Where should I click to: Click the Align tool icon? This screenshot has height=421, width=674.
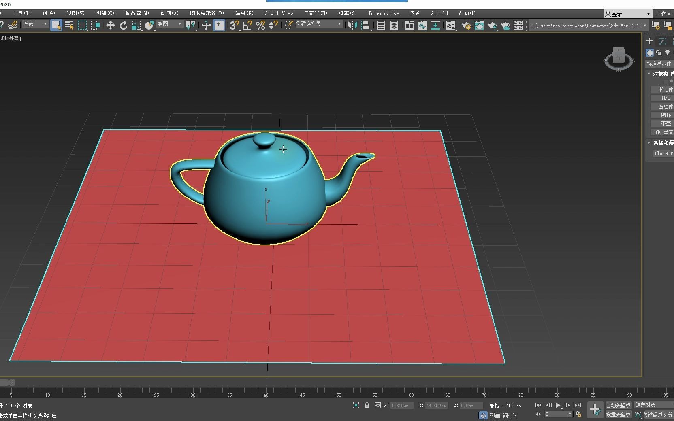tap(366, 25)
